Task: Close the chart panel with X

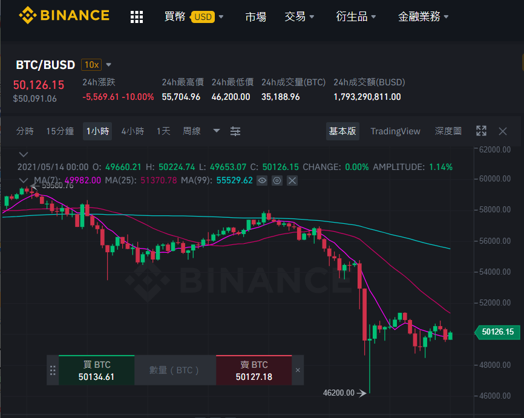Action: 503,131
